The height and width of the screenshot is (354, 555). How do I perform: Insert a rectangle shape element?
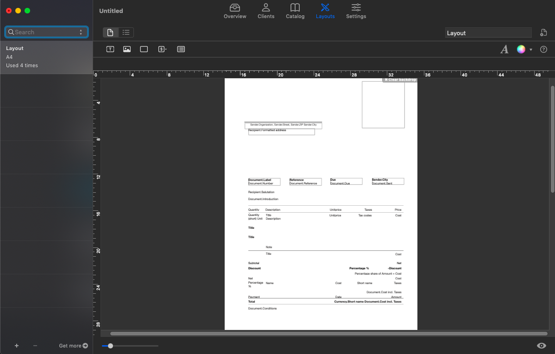tap(144, 49)
